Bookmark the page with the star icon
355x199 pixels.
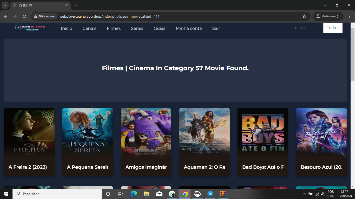click(304, 16)
